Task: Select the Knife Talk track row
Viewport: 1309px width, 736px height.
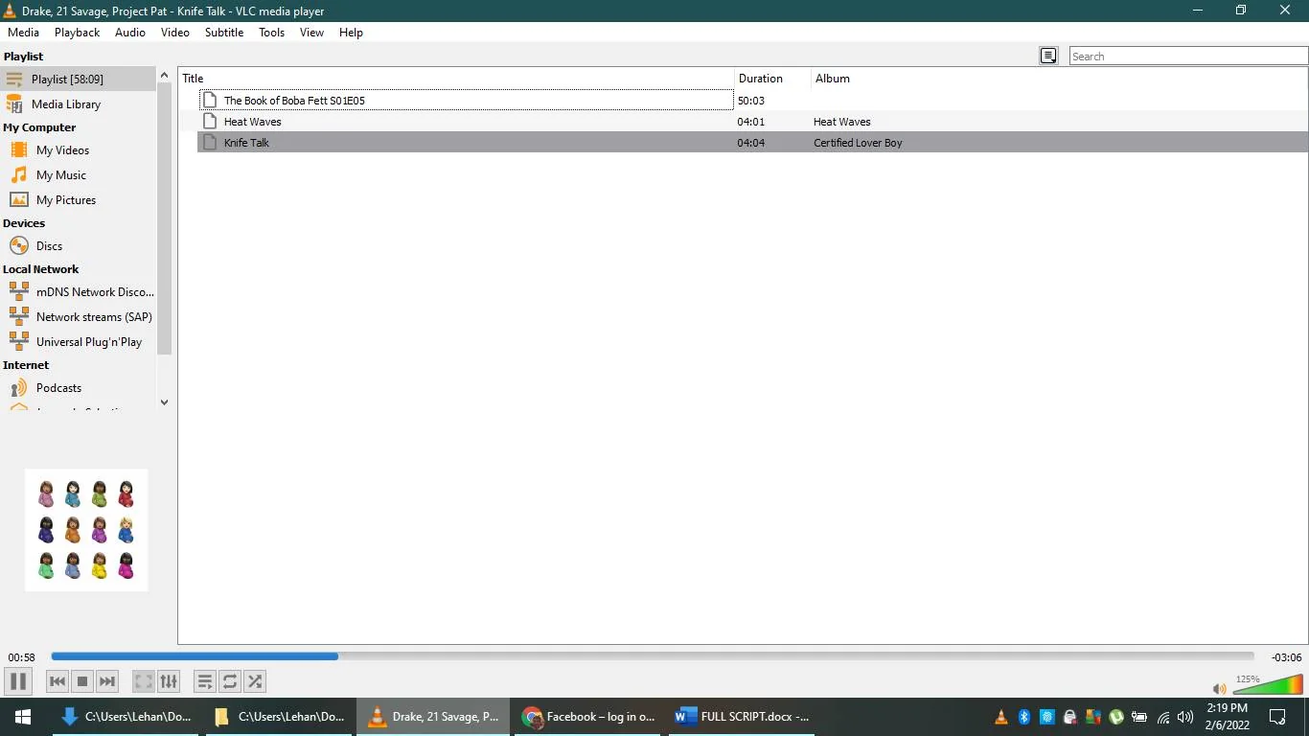Action: 753,142
